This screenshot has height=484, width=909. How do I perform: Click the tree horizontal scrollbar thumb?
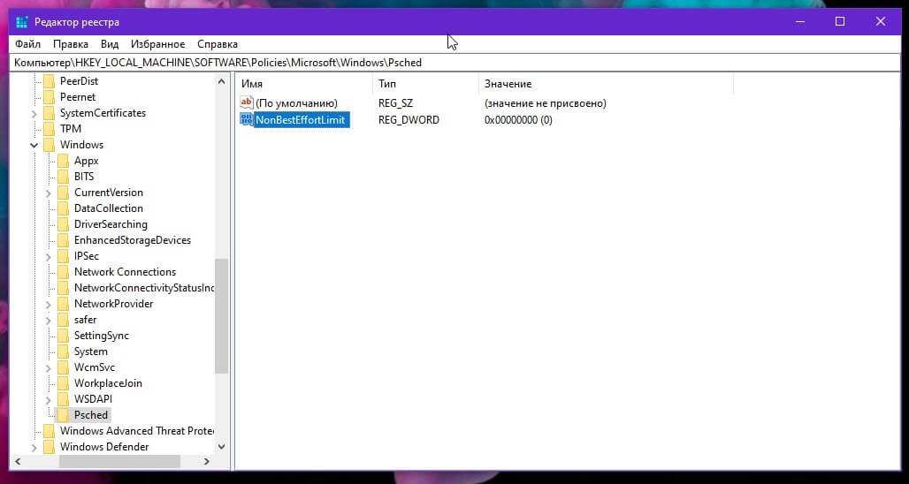(x=120, y=461)
